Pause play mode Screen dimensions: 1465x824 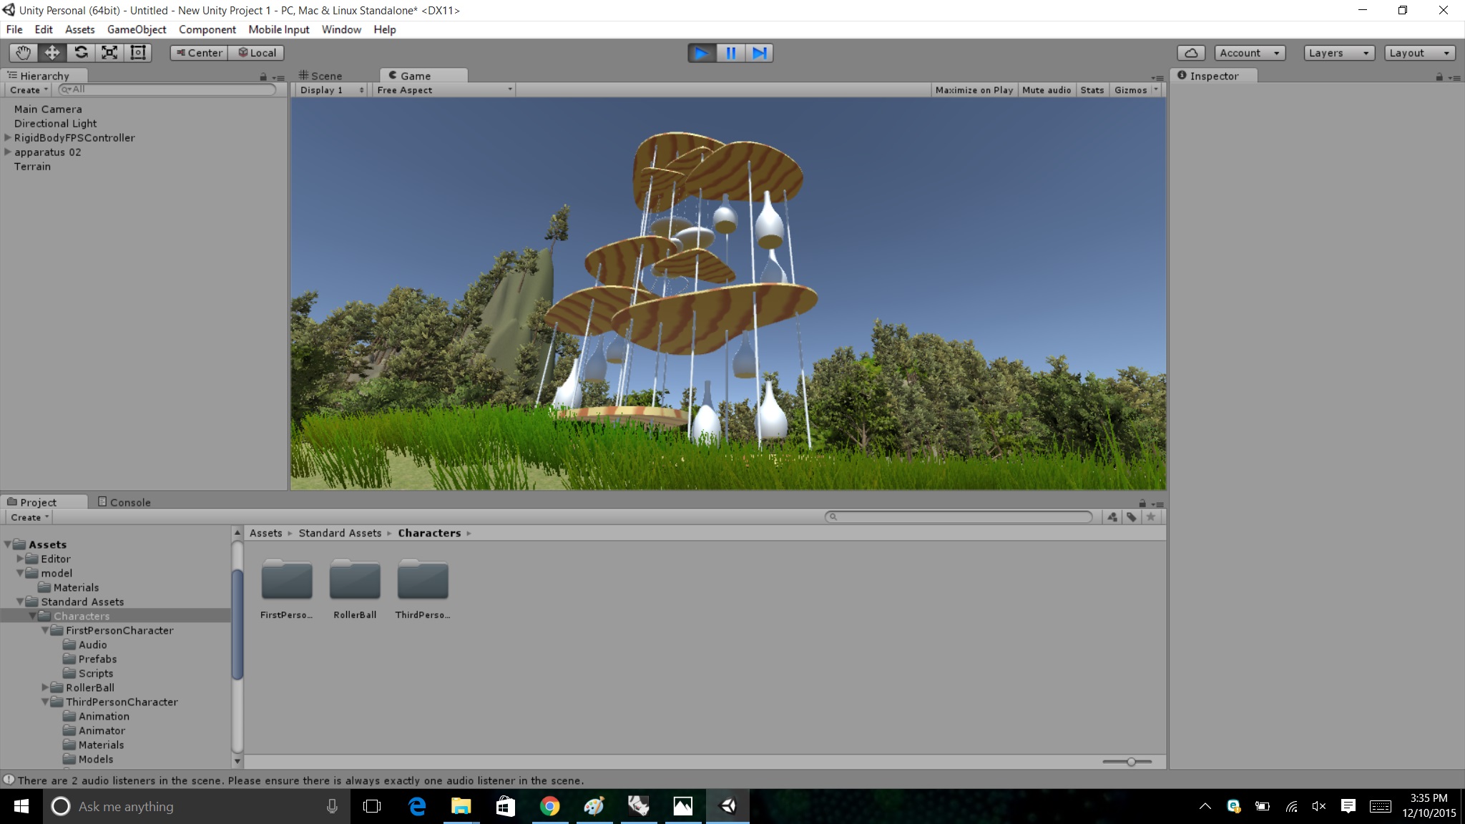pos(731,52)
